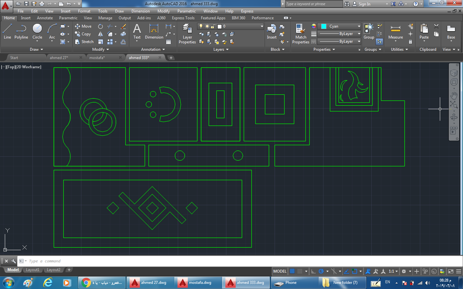Viewport: 463px width, 289px height.
Task: Expand the Utilities panel
Action: pos(399,49)
